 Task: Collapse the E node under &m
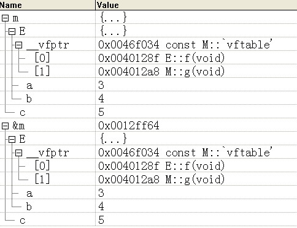(x=12, y=139)
